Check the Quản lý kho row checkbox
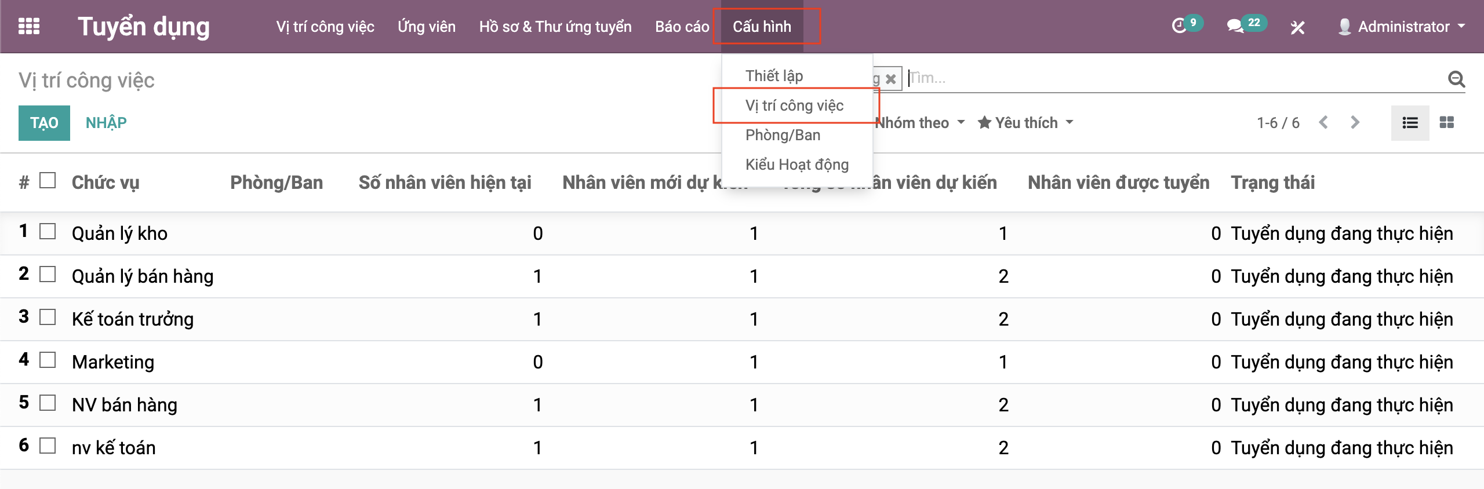Image resolution: width=1484 pixels, height=489 pixels. (48, 232)
